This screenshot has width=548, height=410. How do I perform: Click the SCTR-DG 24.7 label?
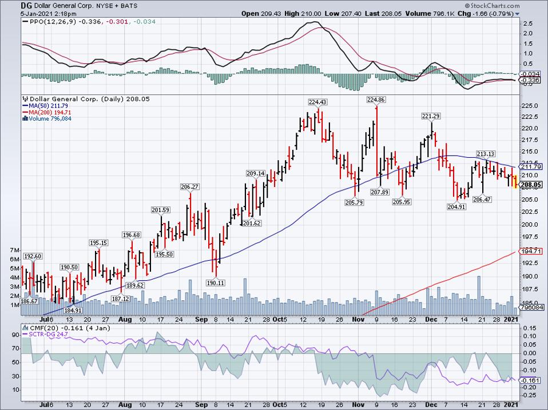(48, 334)
